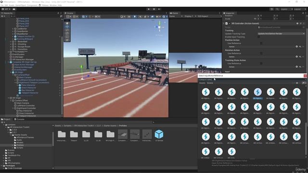The image size is (308, 173).
Task: Open the Component menu
Action: pos(32,5)
